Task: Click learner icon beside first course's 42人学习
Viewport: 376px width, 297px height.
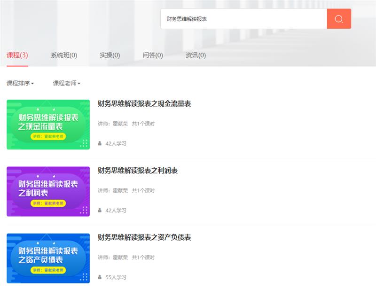Action: [x=100, y=143]
